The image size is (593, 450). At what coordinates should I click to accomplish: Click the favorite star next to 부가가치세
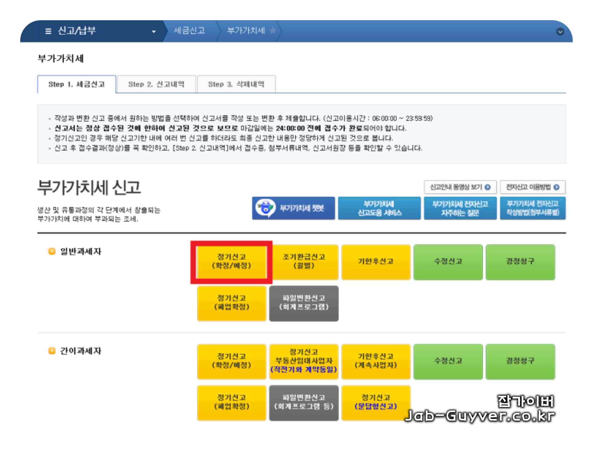272,30
